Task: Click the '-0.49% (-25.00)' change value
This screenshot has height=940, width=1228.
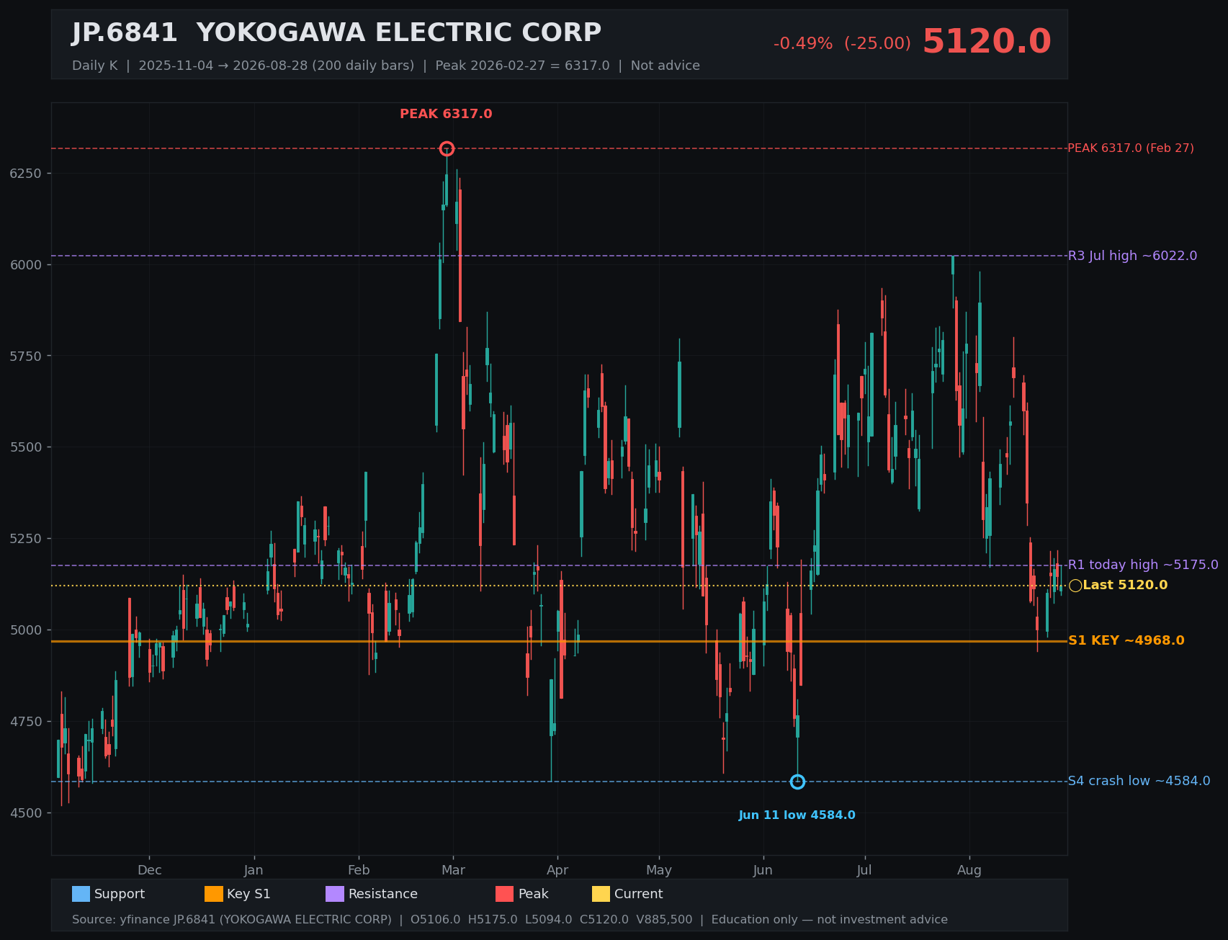Action: point(842,43)
